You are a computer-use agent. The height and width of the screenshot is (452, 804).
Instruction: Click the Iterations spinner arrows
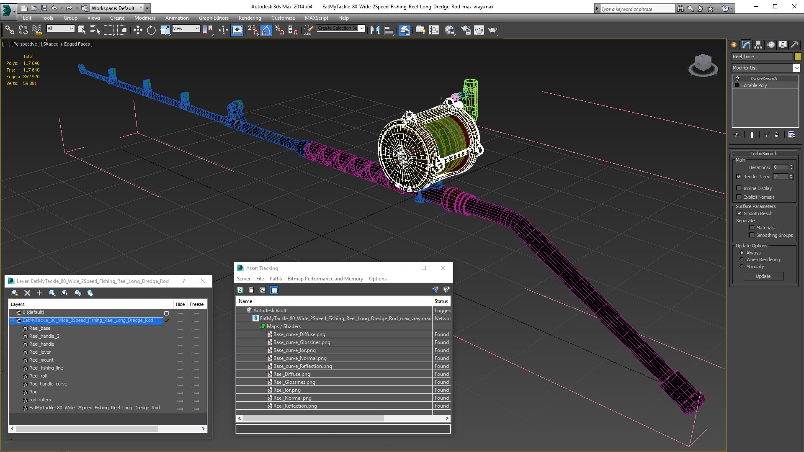click(x=791, y=167)
